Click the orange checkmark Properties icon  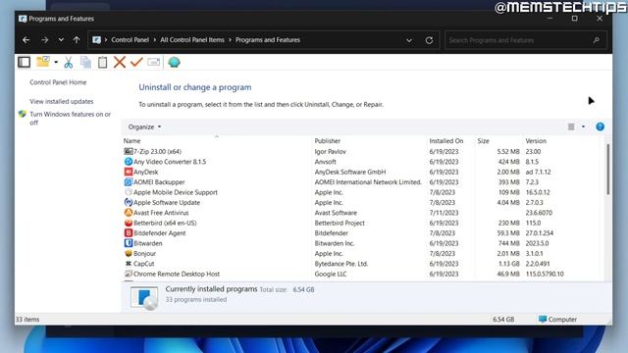coord(136,62)
